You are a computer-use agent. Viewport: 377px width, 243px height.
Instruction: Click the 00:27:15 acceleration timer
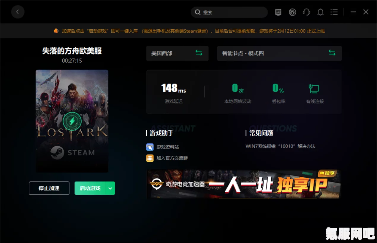pos(72,61)
